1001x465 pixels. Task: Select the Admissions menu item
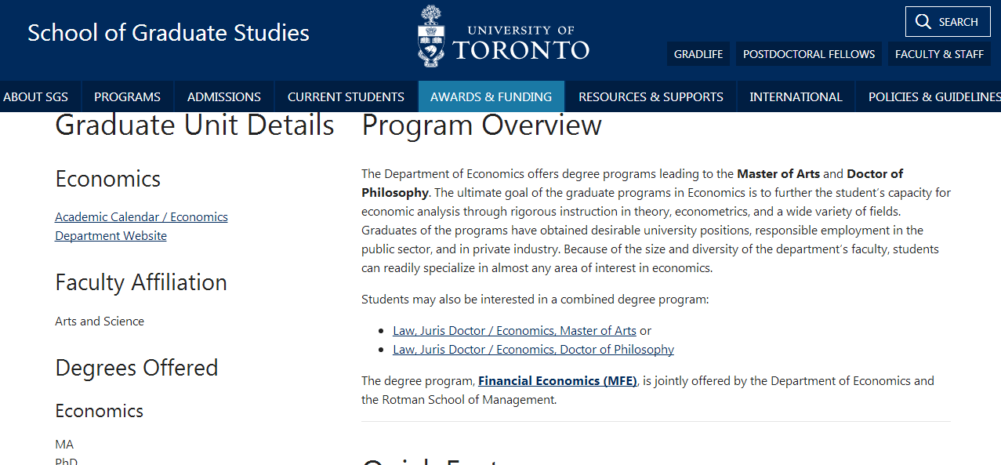[x=223, y=96]
